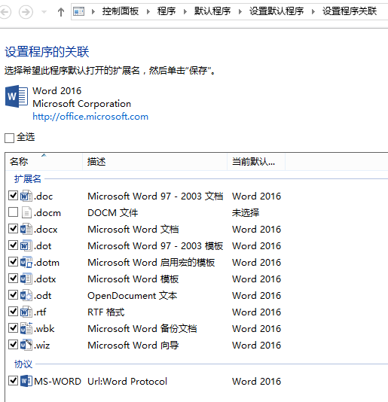
Task: Expand the chevron before 控制面板
Action: [93, 11]
